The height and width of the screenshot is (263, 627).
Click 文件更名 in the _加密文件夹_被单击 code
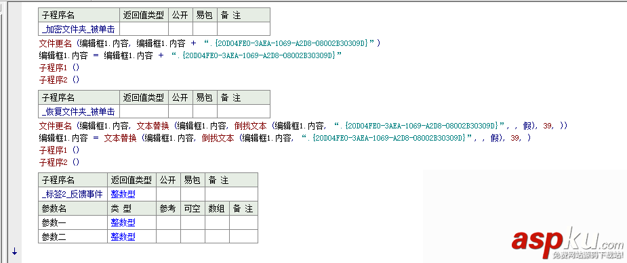(x=55, y=43)
